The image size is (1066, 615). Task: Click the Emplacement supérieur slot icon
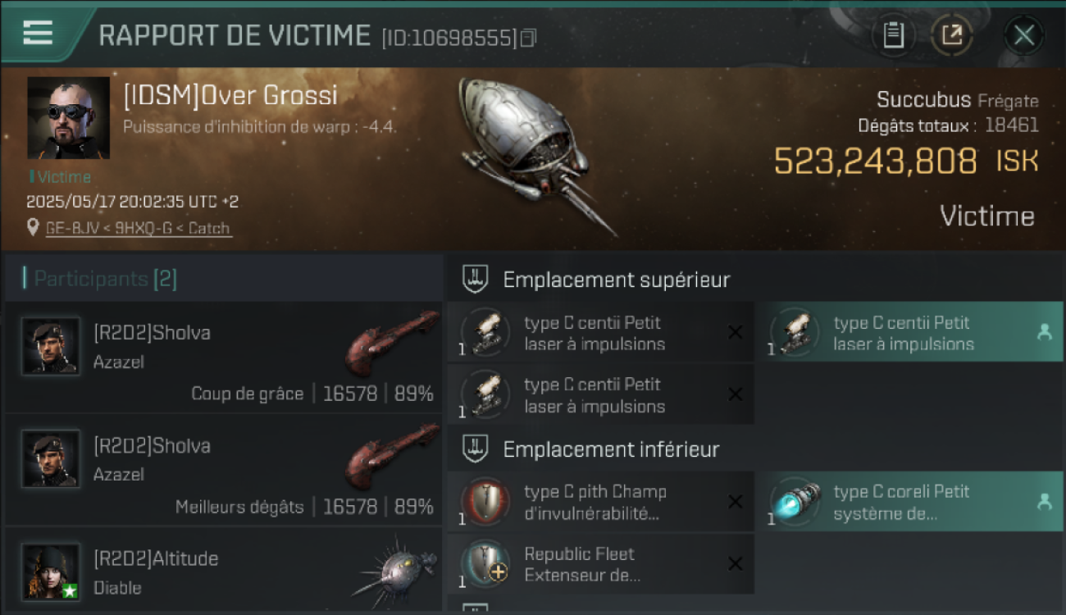point(476,280)
